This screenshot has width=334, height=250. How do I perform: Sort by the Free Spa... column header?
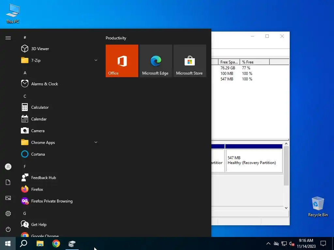coord(229,62)
